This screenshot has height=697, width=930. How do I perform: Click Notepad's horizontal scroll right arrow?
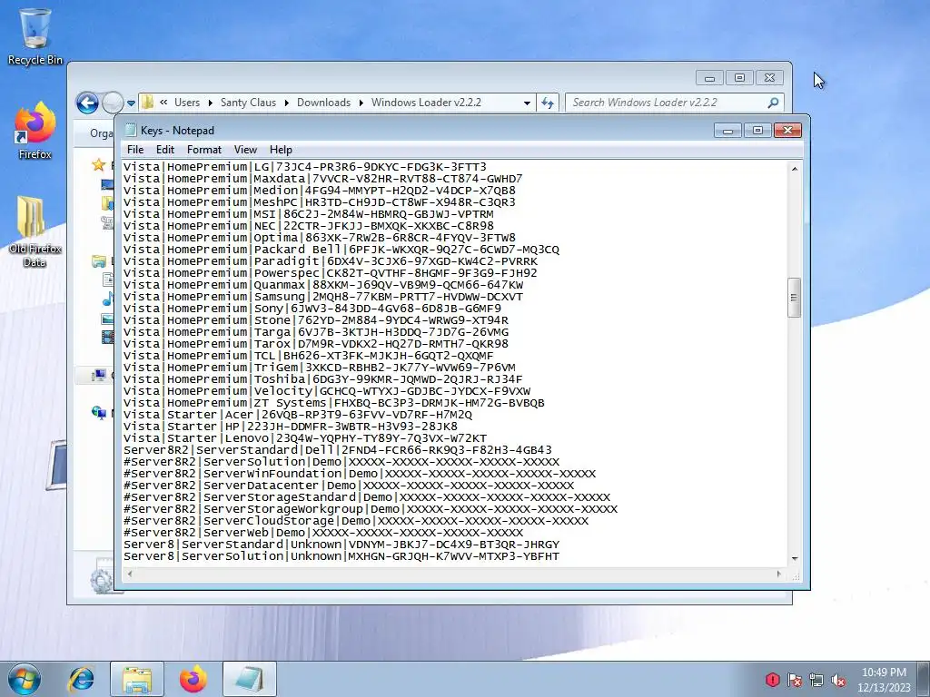(x=778, y=574)
